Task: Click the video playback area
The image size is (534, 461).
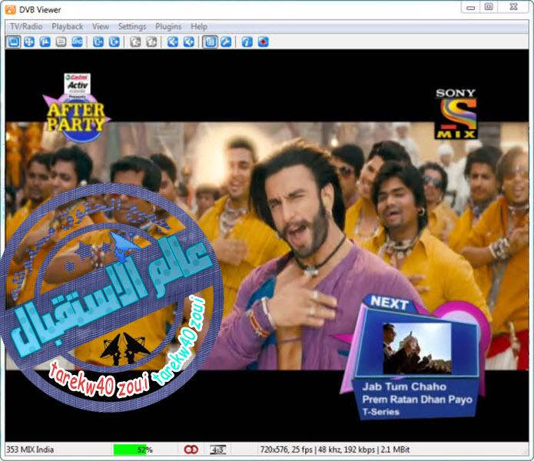Action: pos(267,245)
